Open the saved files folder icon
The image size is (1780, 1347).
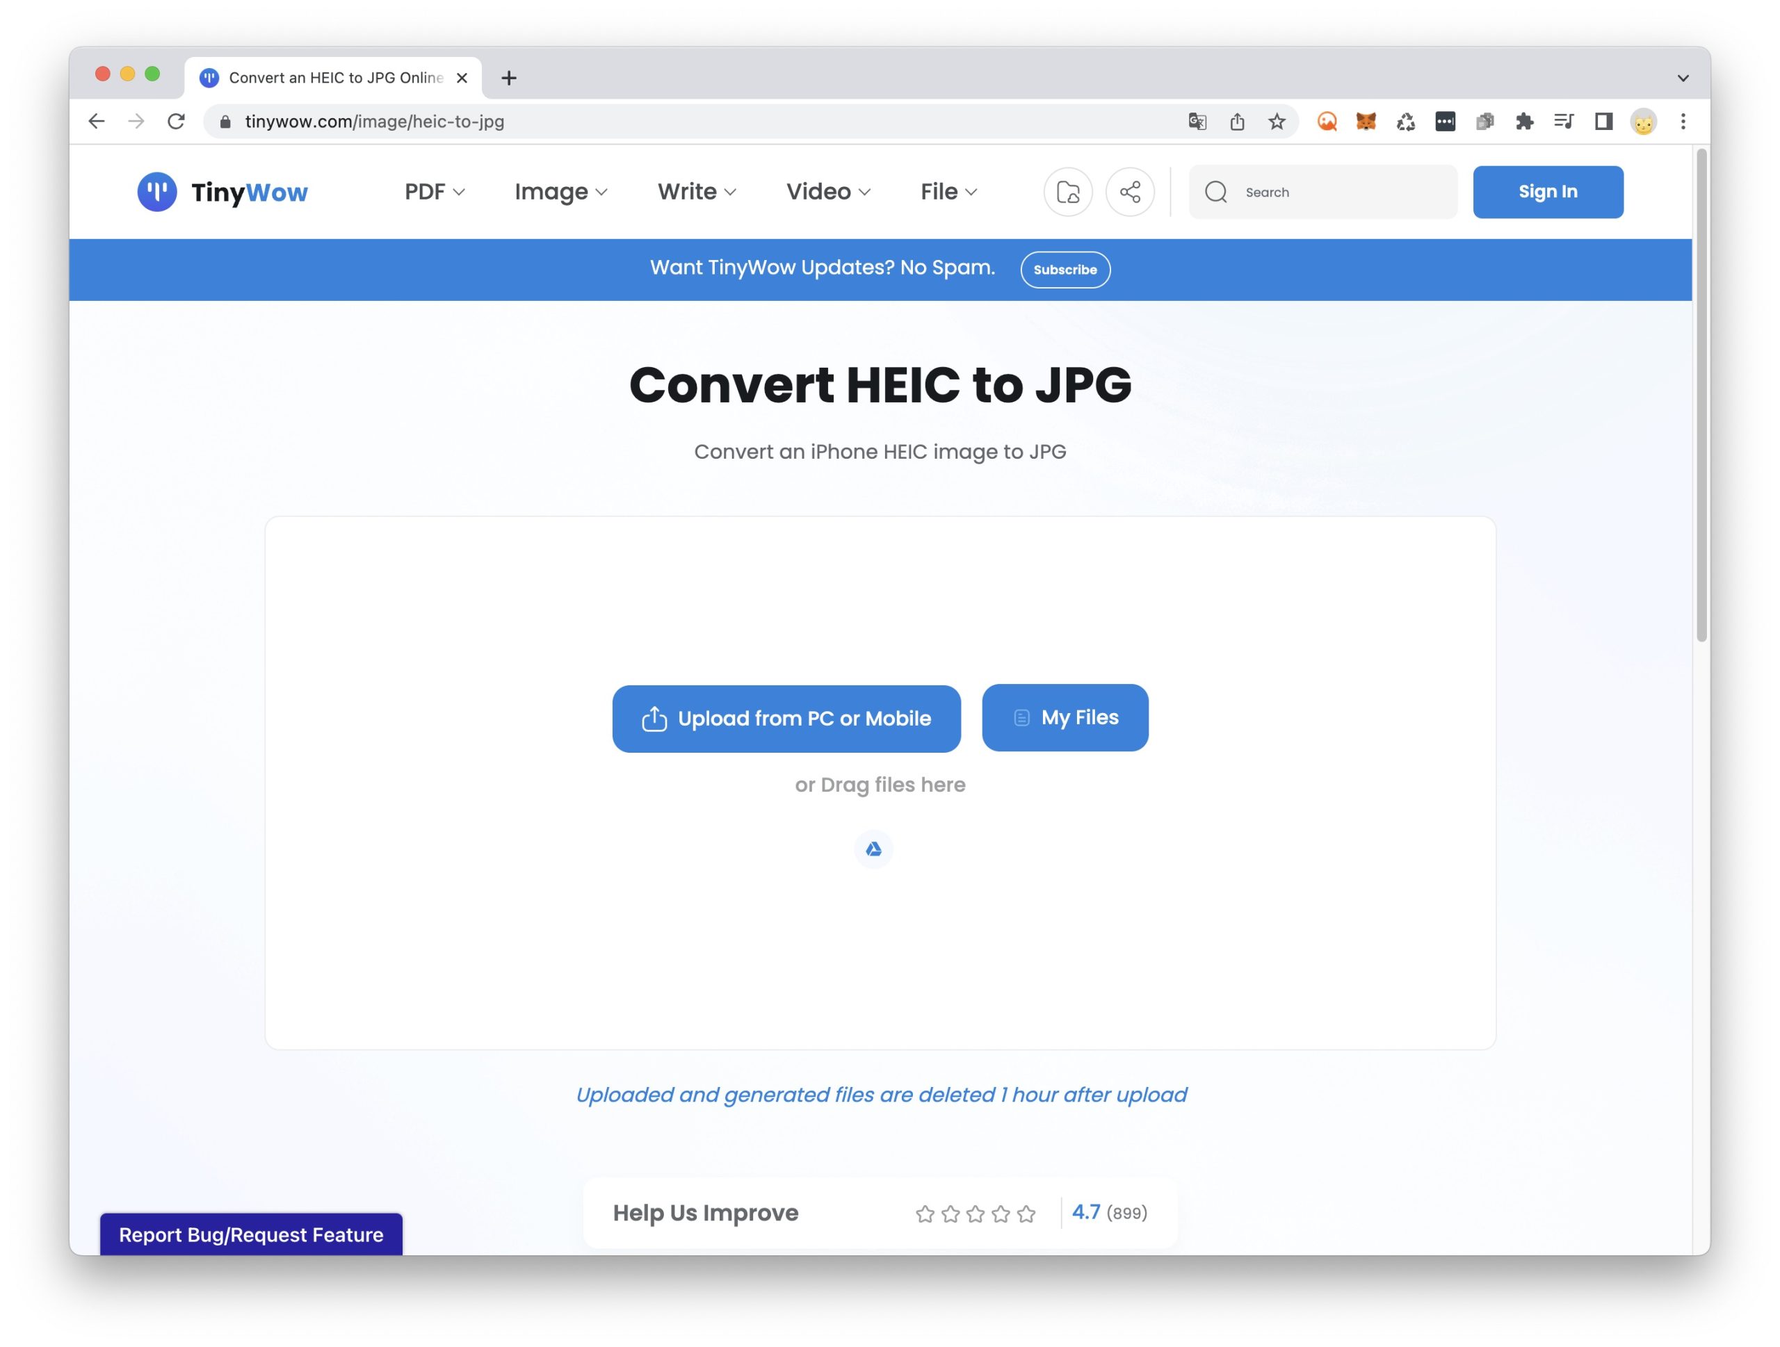tap(1068, 193)
